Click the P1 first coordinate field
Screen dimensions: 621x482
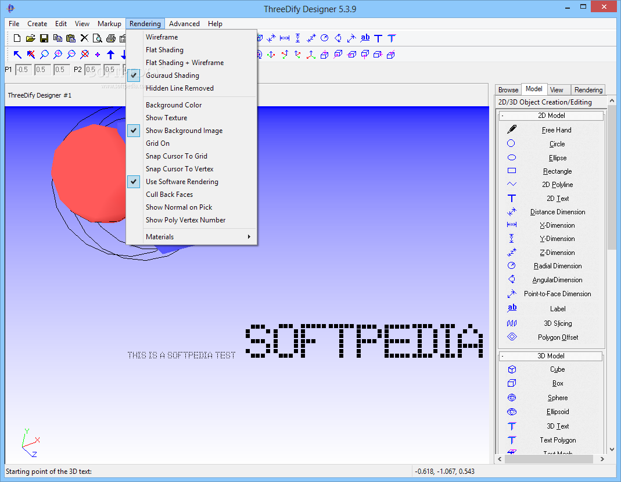point(23,70)
